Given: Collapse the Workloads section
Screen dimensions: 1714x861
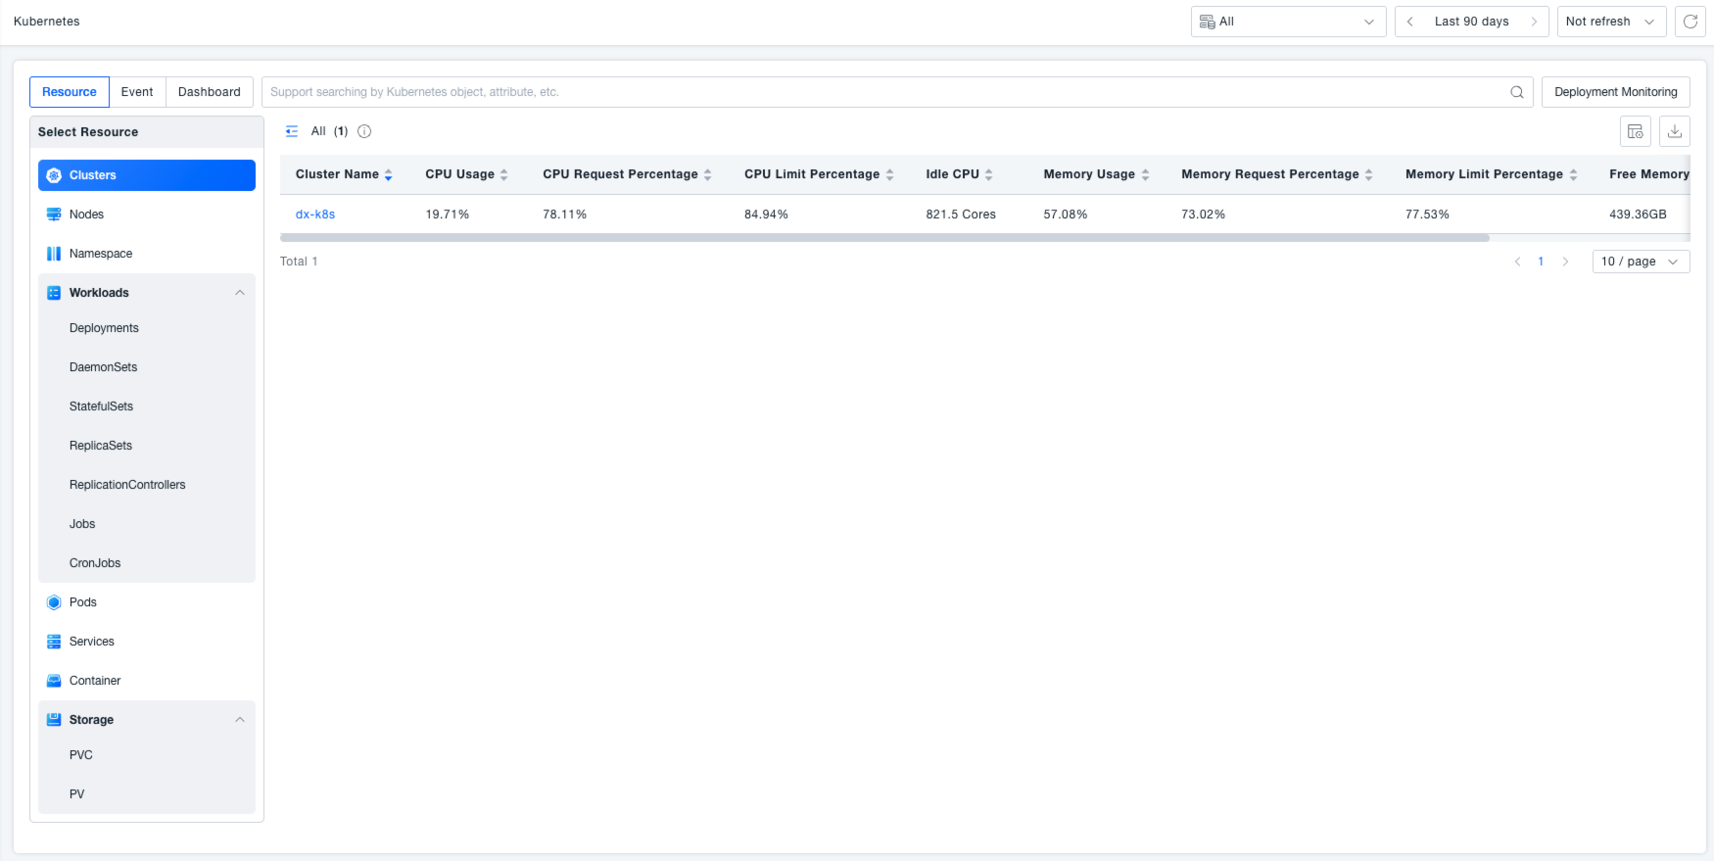Looking at the screenshot, I should pyautogui.click(x=240, y=293).
